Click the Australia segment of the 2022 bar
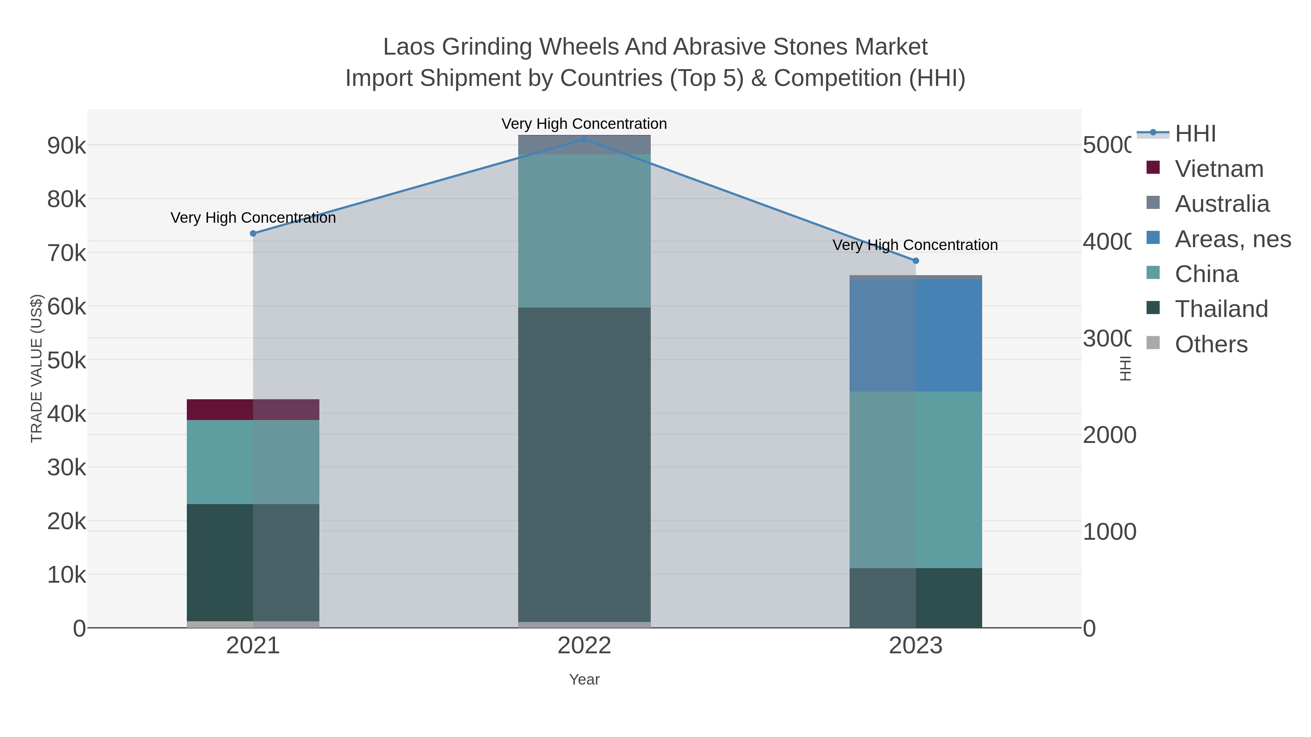 click(584, 145)
